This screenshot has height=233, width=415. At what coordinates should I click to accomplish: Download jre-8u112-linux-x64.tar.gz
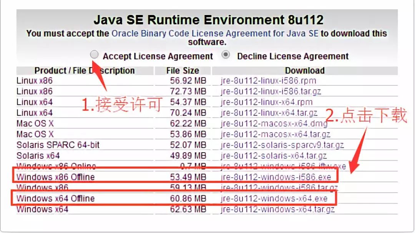click(269, 113)
